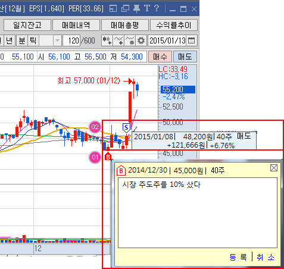Select the 년 (year) period toggle

[10, 40]
